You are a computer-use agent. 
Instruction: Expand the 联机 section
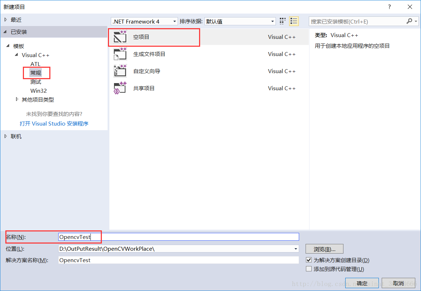pos(6,136)
